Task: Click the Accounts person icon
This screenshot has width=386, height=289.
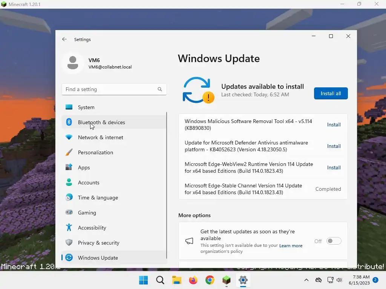Action: click(69, 182)
